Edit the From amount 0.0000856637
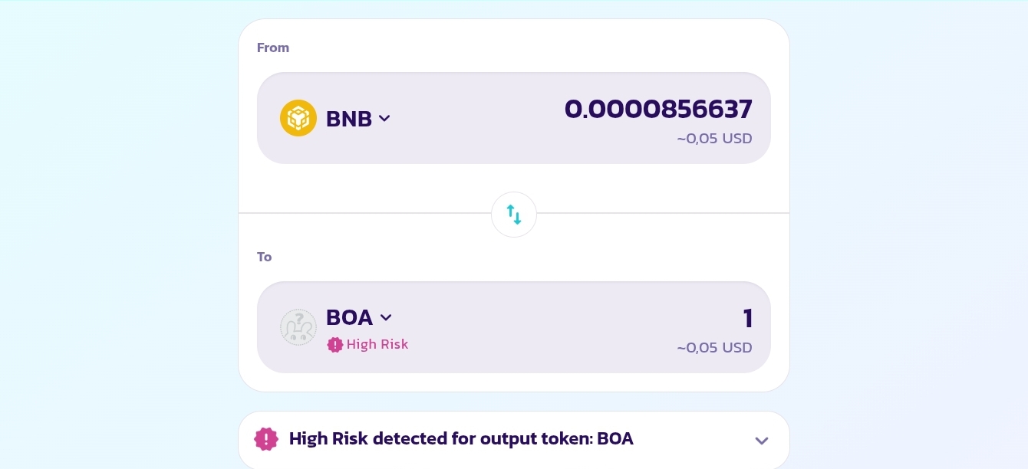1028x469 pixels. click(658, 109)
